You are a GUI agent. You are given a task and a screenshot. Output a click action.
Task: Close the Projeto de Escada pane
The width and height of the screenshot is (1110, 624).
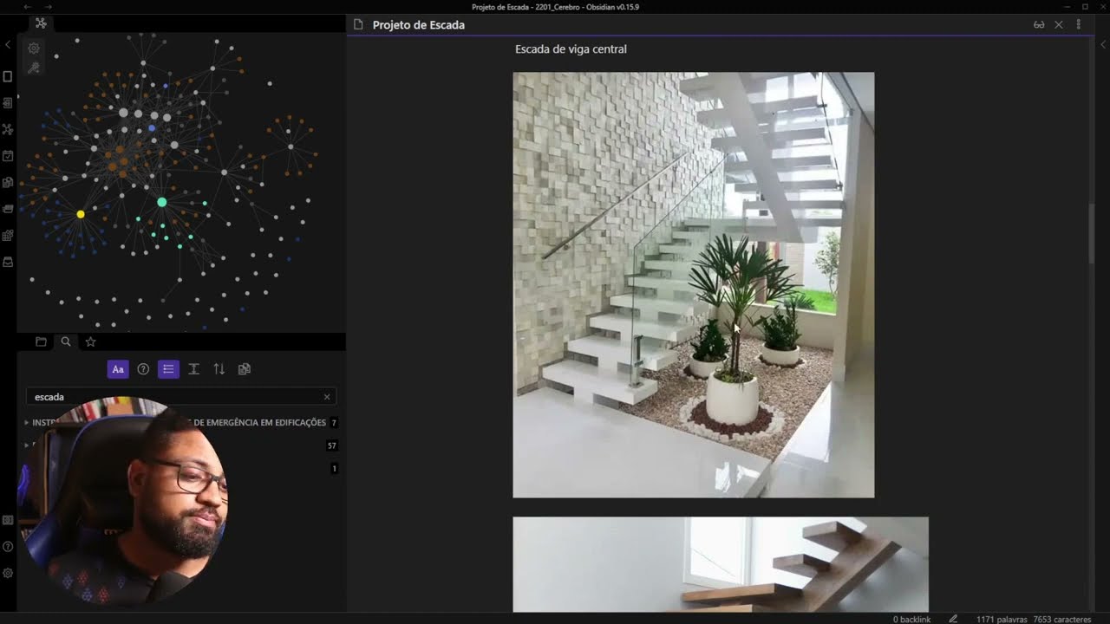(x=1059, y=25)
